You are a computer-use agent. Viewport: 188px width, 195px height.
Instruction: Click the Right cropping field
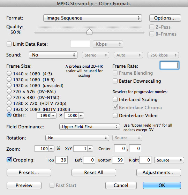(x=145, y=160)
